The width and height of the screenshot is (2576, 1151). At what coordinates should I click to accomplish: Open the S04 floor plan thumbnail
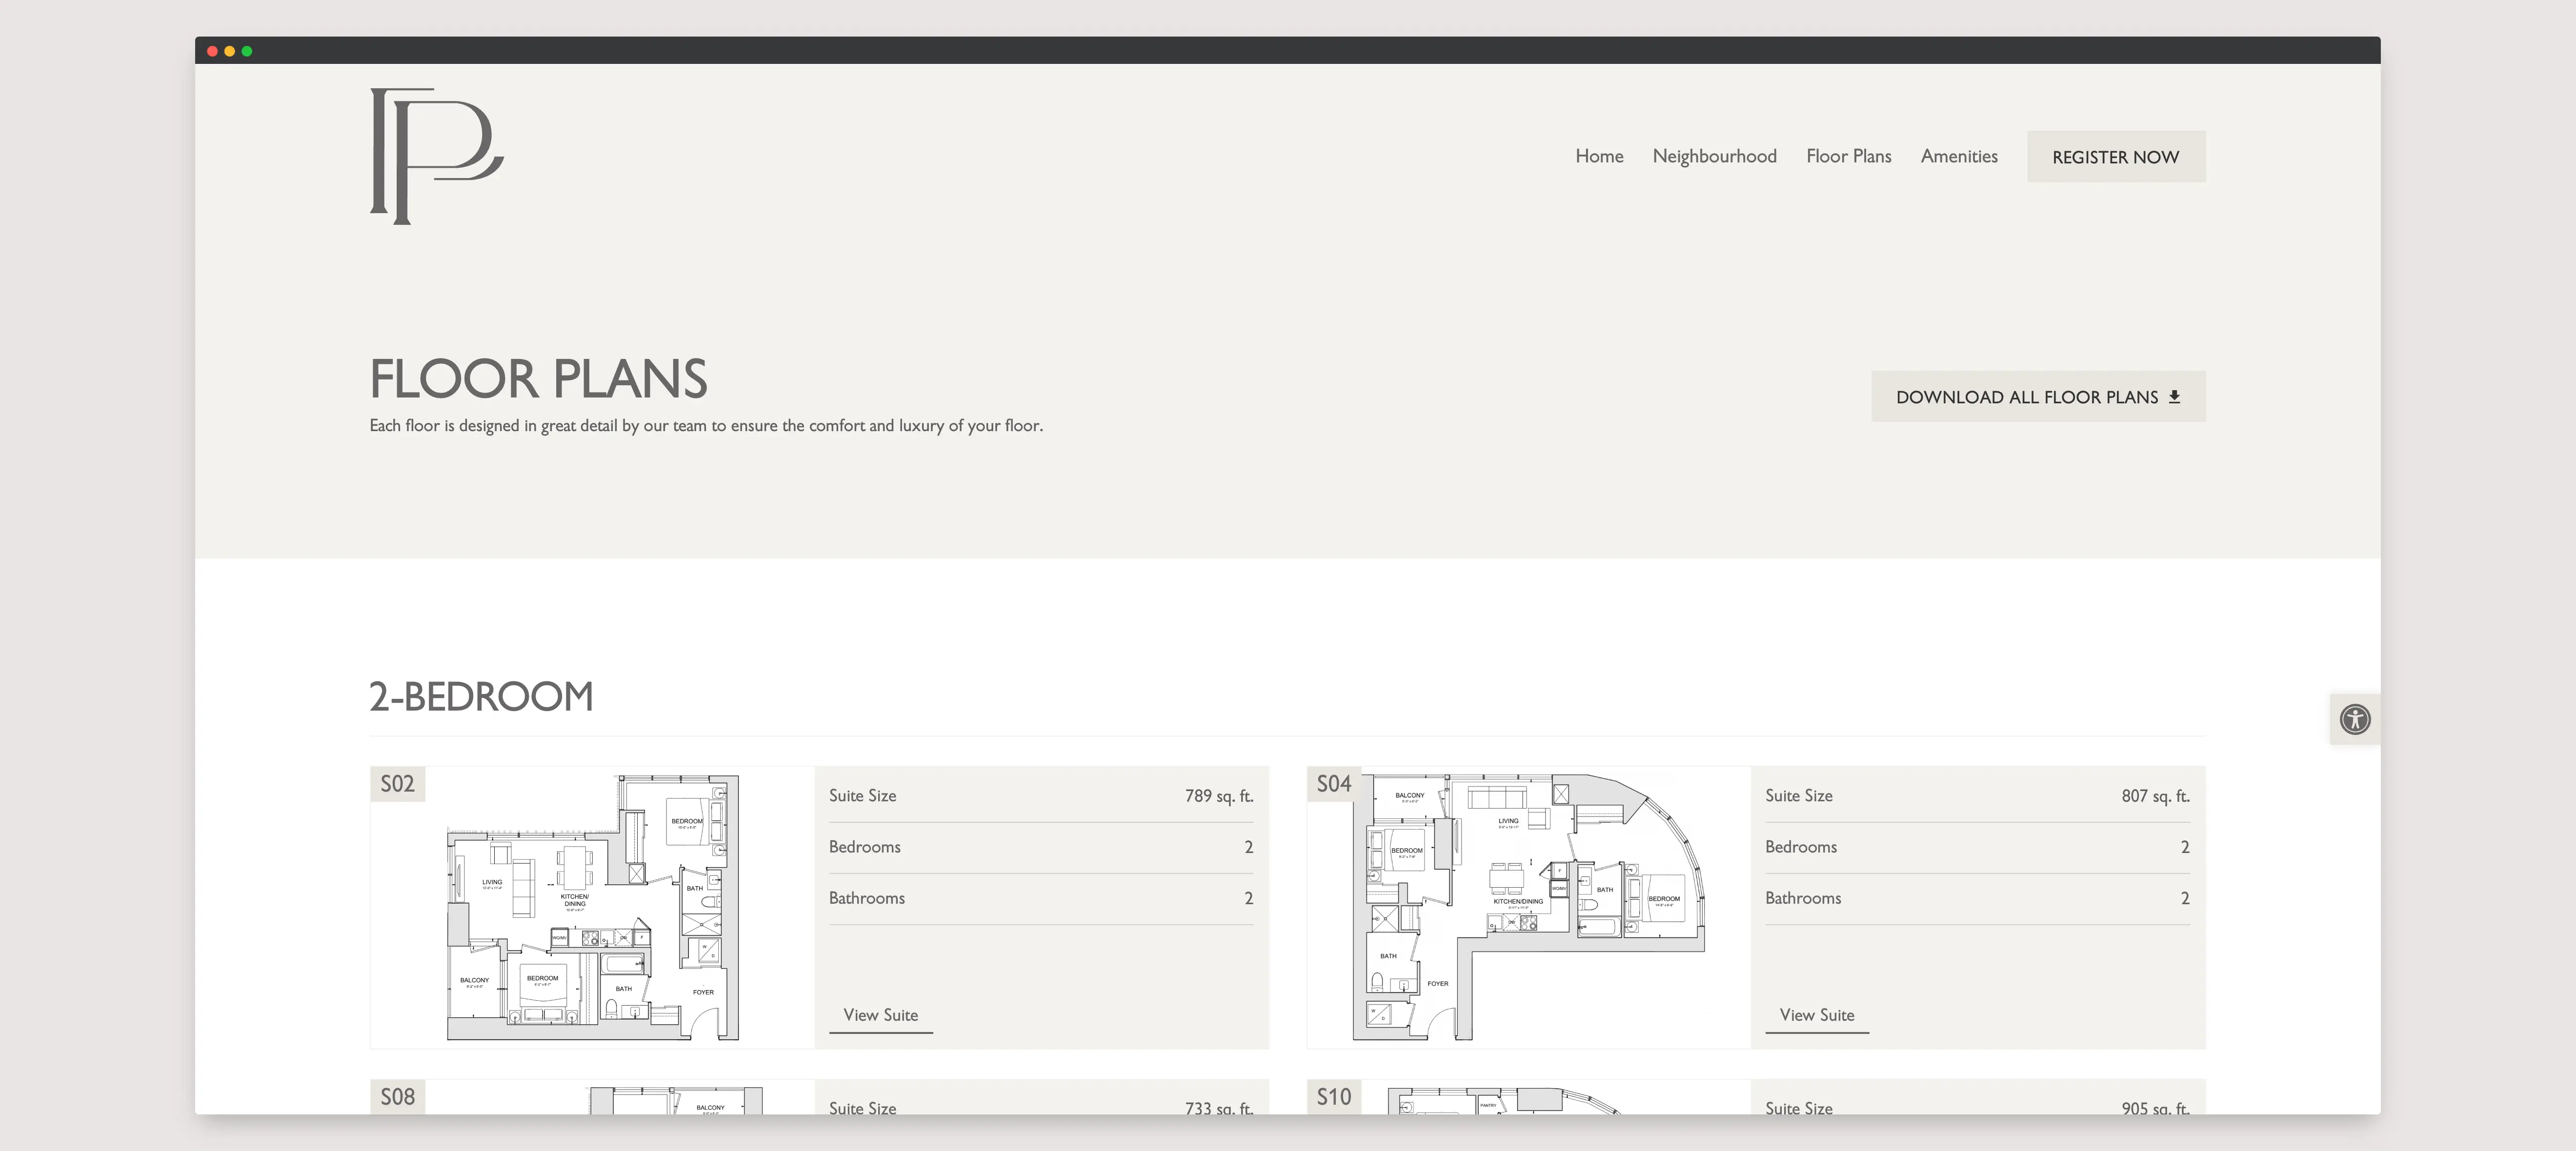click(1528, 907)
